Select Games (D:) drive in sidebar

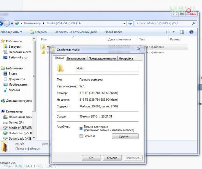[x=16, y=122]
